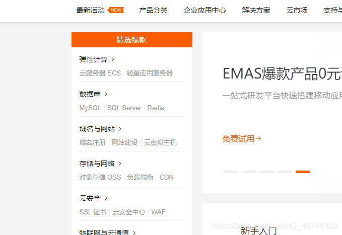Open the 域名注册 link

(93, 142)
